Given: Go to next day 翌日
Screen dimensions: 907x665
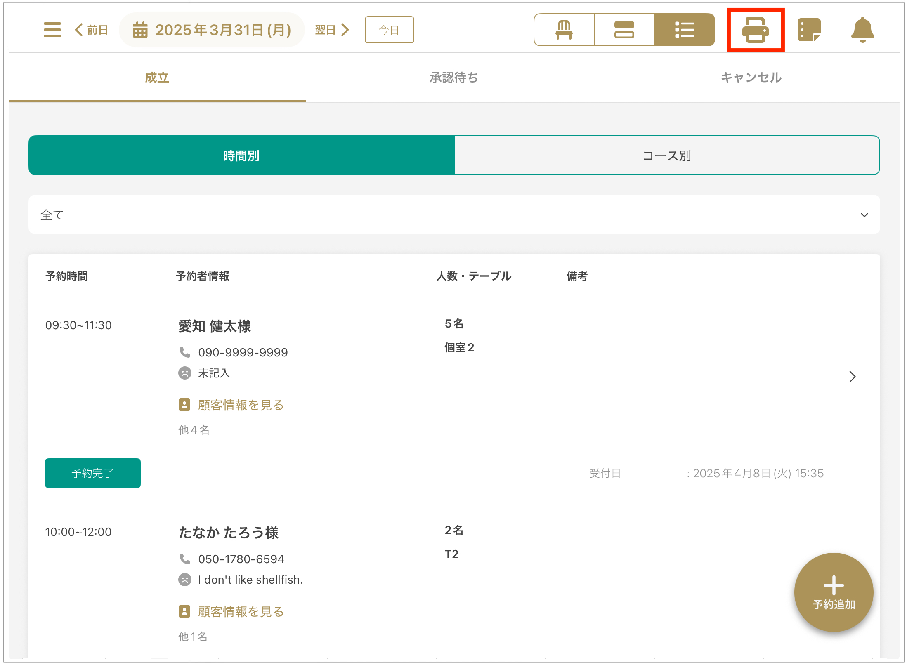Looking at the screenshot, I should tap(332, 30).
